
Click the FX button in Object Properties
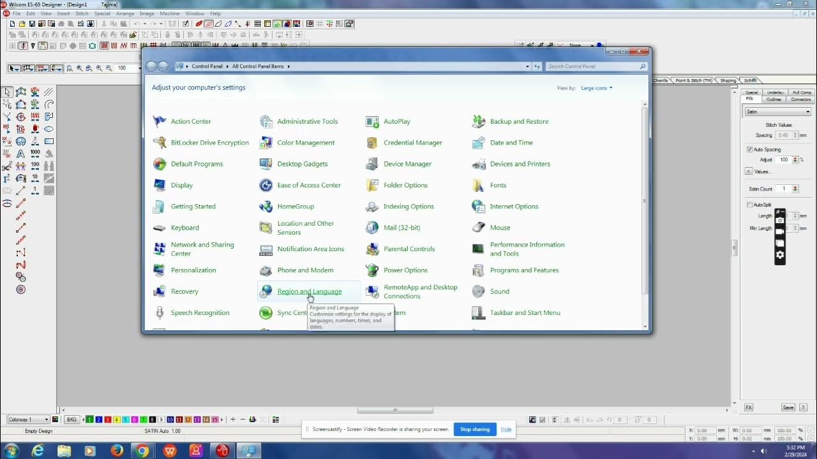(749, 407)
